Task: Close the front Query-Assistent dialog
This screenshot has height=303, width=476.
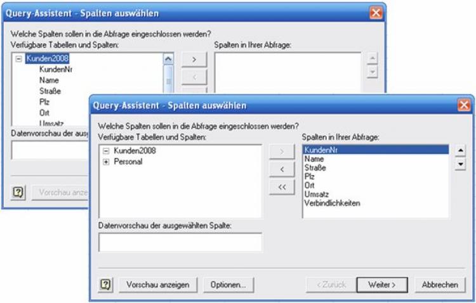Action: 465,105
